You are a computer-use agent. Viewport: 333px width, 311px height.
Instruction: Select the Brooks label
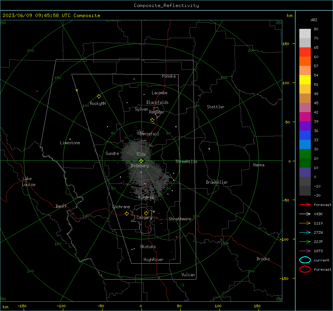point(263,259)
